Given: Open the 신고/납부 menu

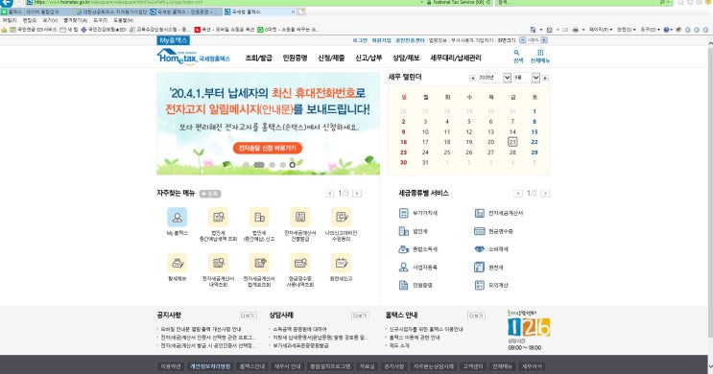Looking at the screenshot, I should pos(368,58).
